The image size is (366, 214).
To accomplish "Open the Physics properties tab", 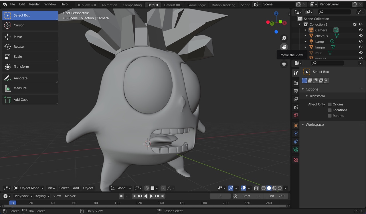I will point(296,133).
